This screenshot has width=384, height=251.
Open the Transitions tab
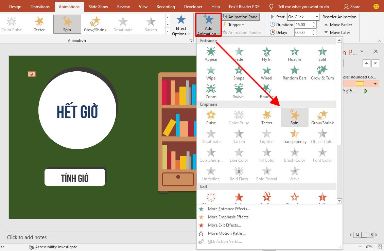40,7
